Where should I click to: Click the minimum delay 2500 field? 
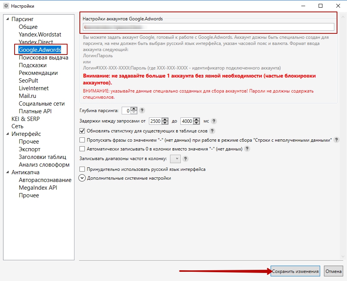pos(155,121)
